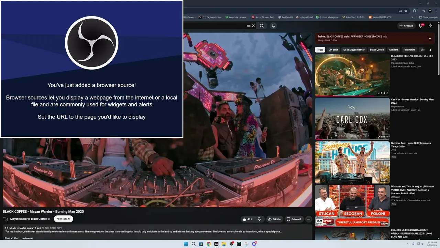Click the YouTube search magnifier button
Viewport: 440px width, 248px height.
tap(262, 26)
